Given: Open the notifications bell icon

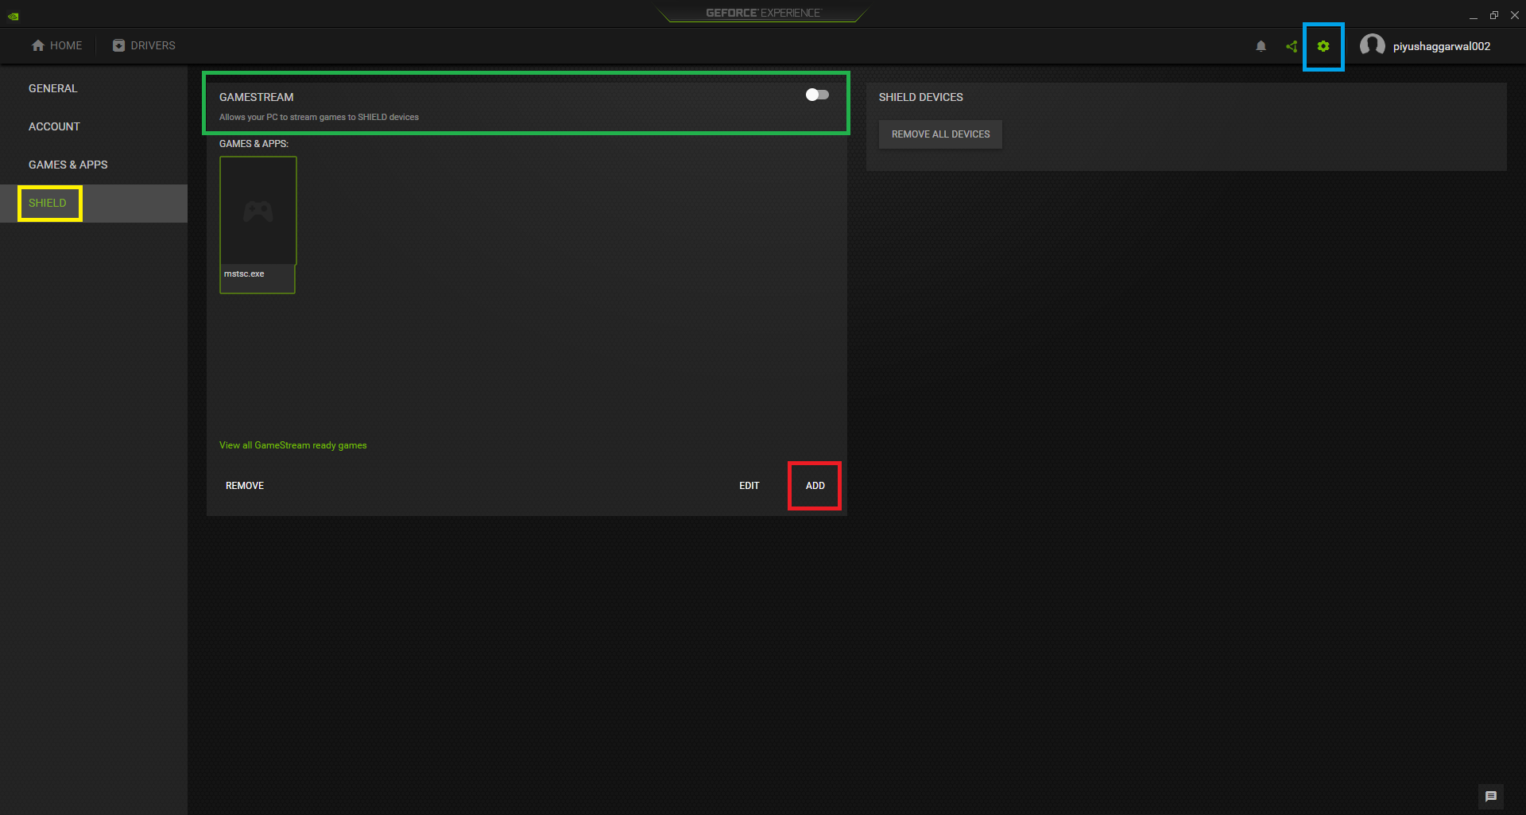Looking at the screenshot, I should point(1261,46).
